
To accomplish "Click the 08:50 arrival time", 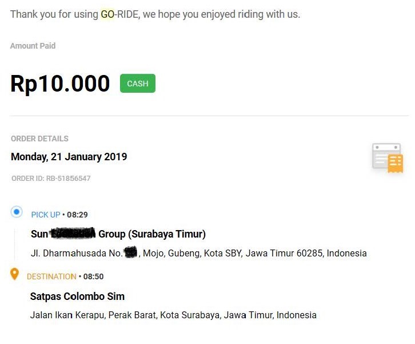I will point(93,276).
